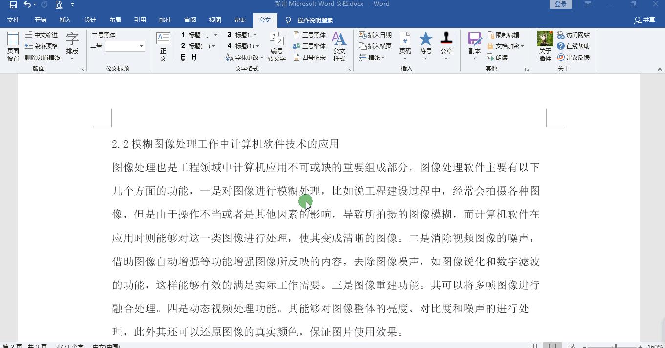Open the 文件 menu
Image resolution: width=665 pixels, height=348 pixels.
13,20
